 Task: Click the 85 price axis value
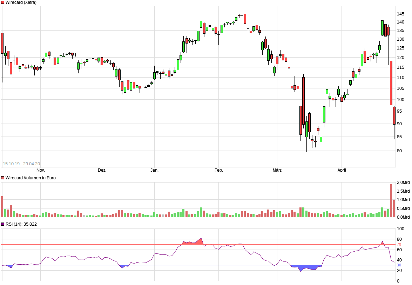coord(399,137)
